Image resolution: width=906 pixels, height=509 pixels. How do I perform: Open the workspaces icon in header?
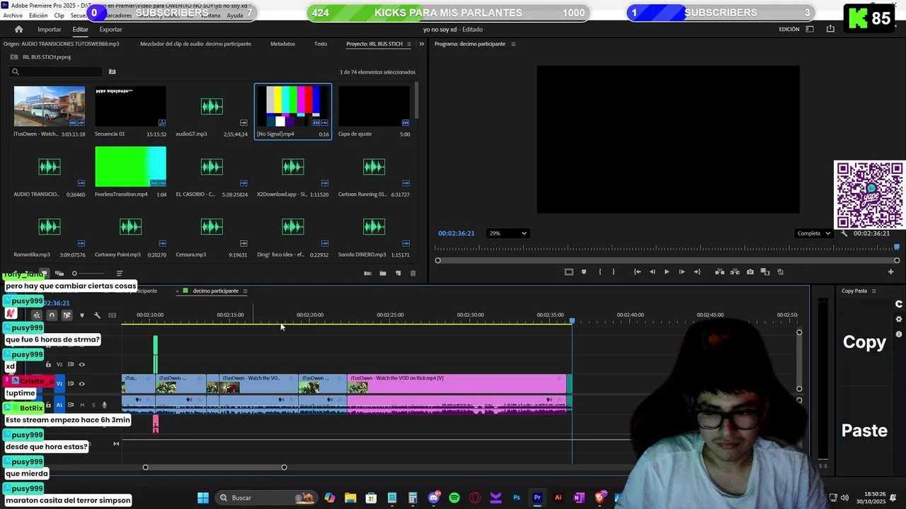point(810,29)
